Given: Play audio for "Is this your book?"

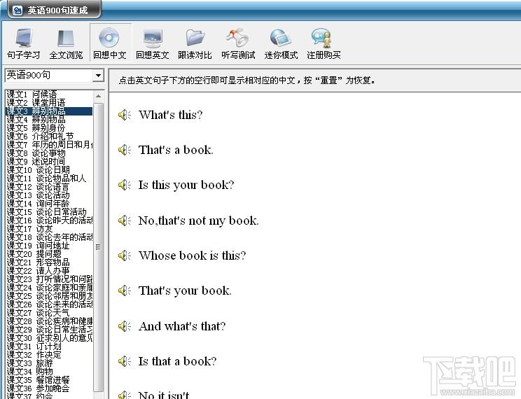Looking at the screenshot, I should [x=125, y=185].
